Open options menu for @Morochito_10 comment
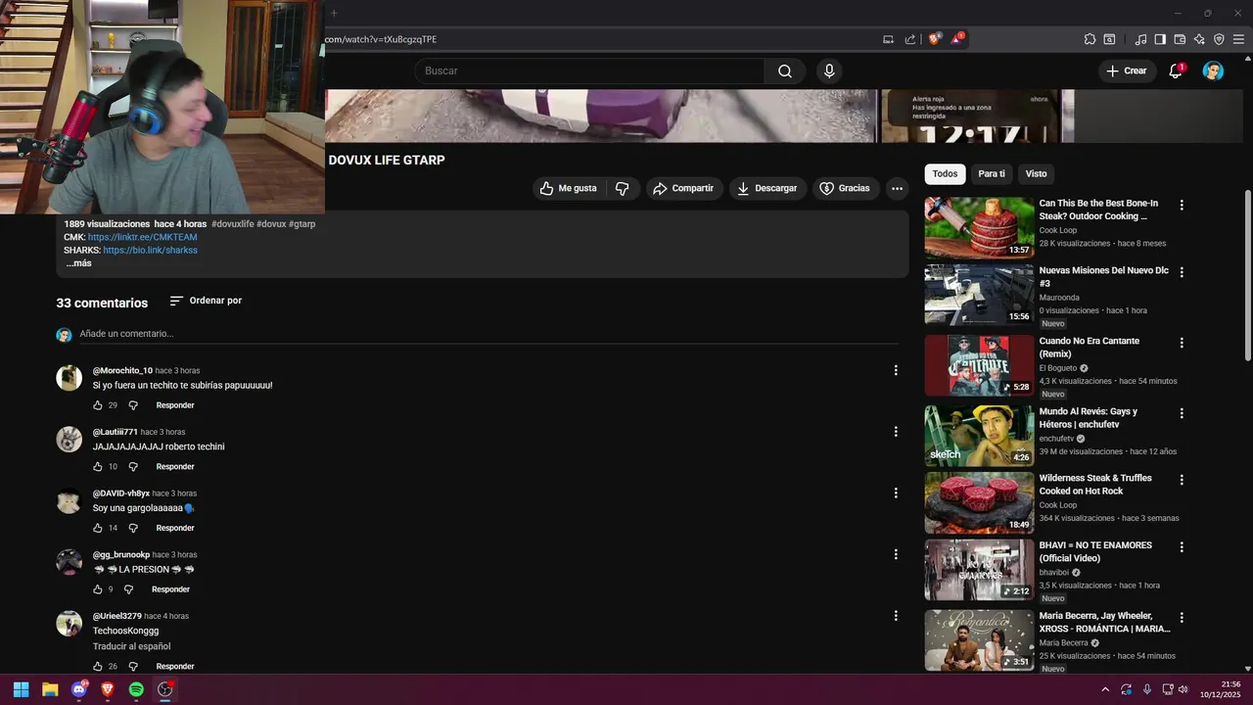The height and width of the screenshot is (705, 1253). pos(895,370)
